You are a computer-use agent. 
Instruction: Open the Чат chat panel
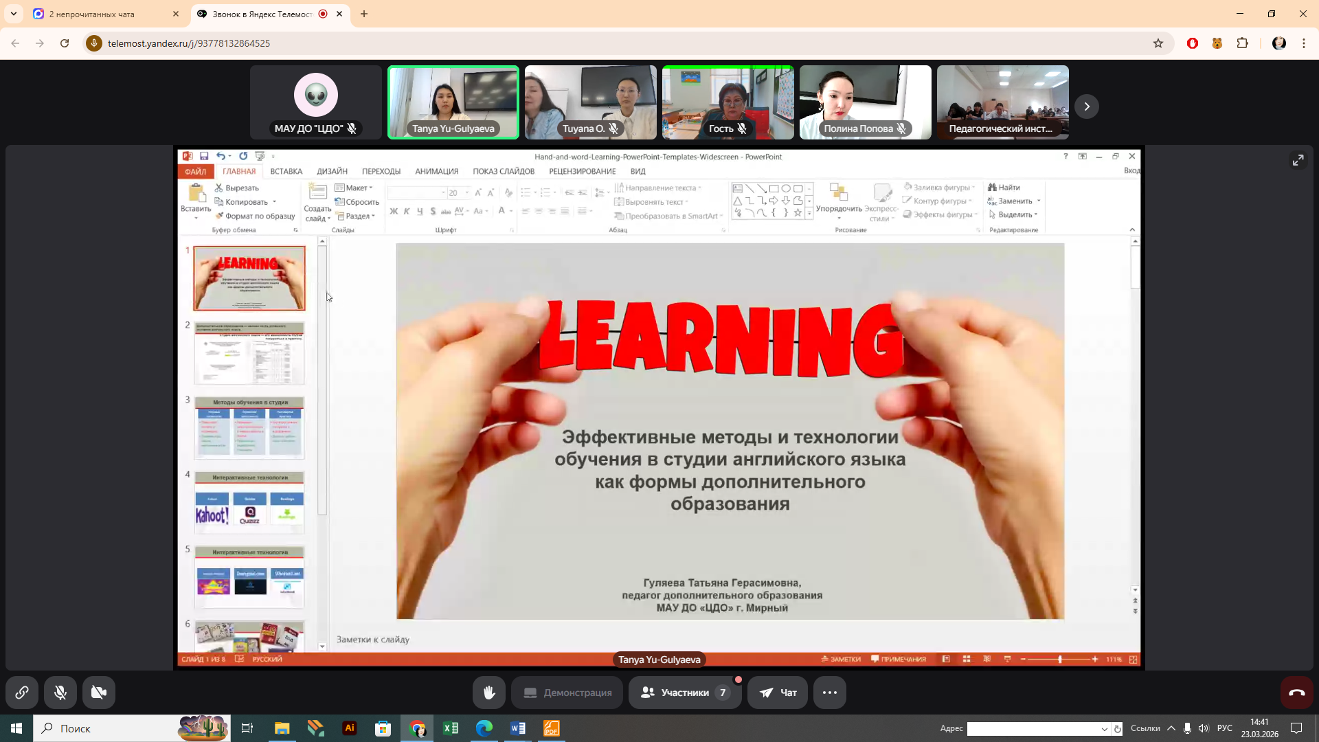tap(778, 693)
